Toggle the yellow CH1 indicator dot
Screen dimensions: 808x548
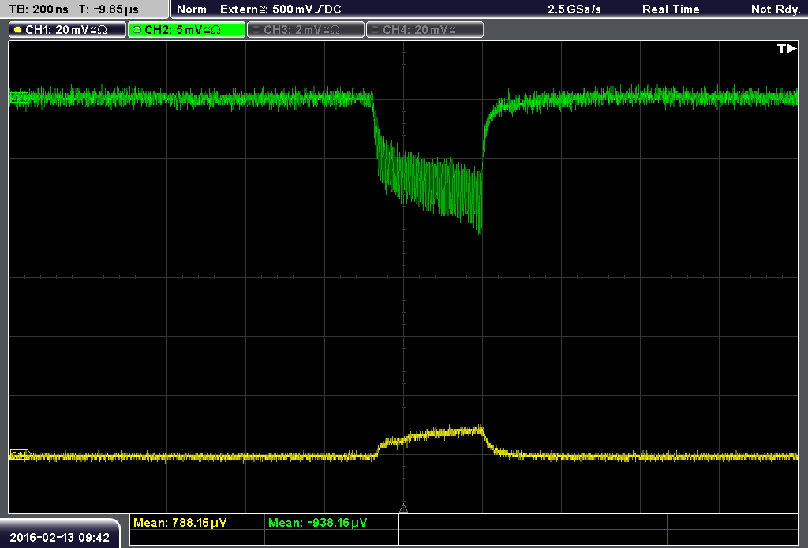tap(17, 30)
